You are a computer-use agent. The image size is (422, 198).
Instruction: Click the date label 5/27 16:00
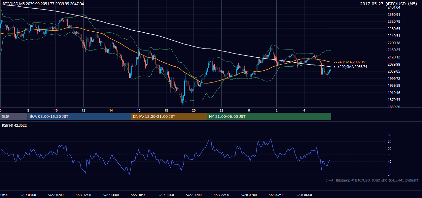[x=138, y=195]
